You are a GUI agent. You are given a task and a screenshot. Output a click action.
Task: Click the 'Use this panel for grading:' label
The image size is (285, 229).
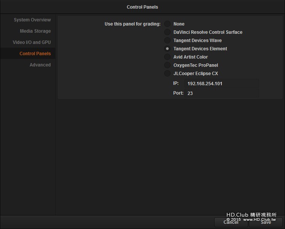pos(133,24)
